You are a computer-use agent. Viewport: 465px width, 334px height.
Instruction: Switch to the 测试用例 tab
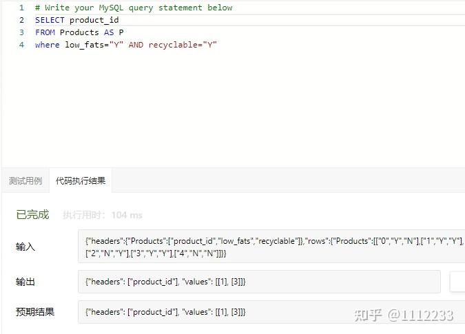(x=25, y=180)
